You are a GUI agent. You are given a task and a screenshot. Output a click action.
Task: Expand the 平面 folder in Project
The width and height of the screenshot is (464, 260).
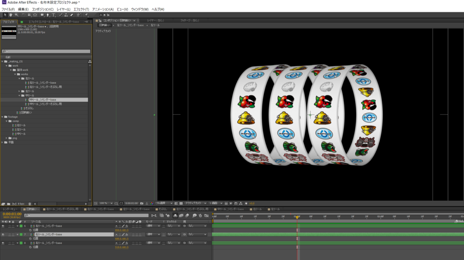point(2,142)
